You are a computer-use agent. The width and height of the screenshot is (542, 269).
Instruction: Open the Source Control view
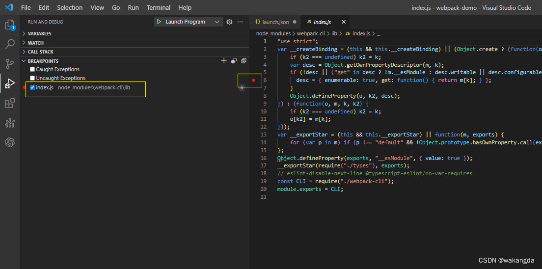coord(10,64)
